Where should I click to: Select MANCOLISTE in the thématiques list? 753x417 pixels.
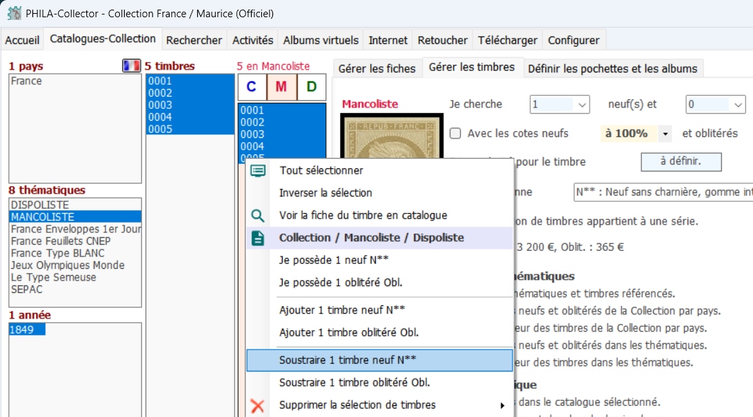(x=75, y=217)
